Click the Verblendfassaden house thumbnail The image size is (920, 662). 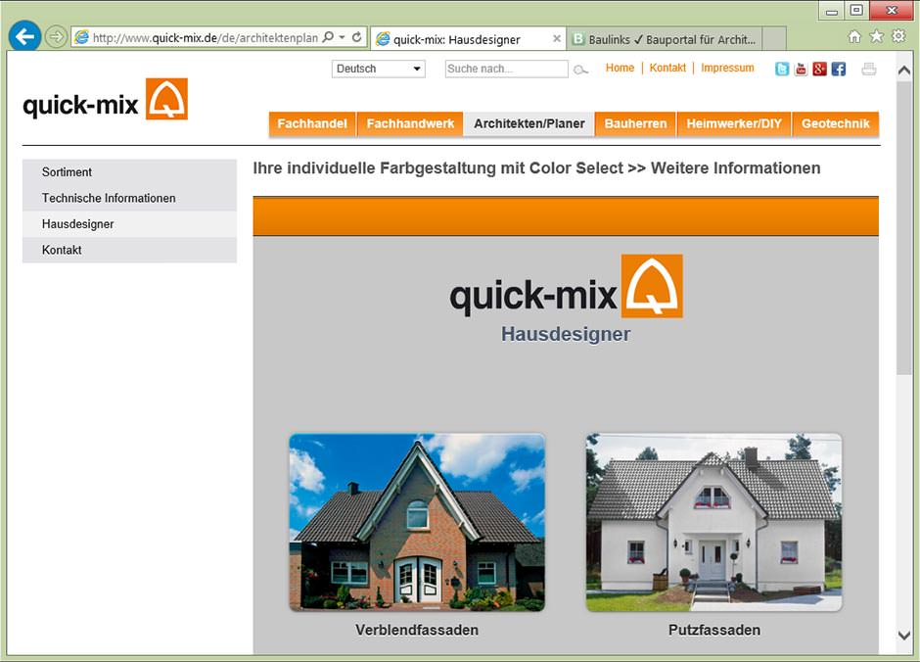pyautogui.click(x=417, y=522)
